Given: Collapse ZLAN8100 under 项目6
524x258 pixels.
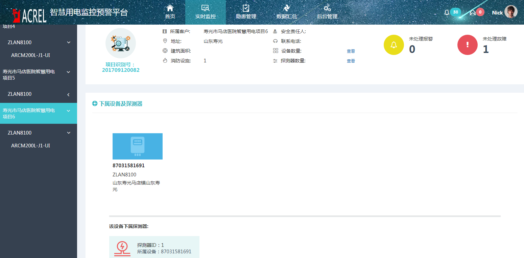Looking at the screenshot, I should click(69, 133).
